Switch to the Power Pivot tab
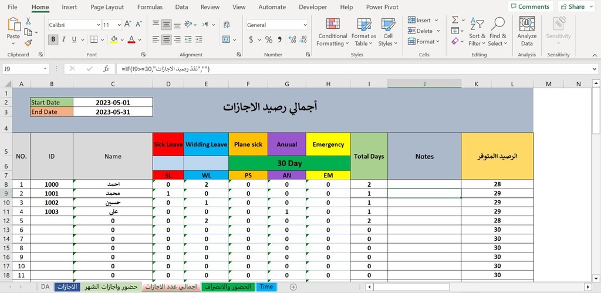The width and height of the screenshot is (601, 293). click(x=382, y=7)
